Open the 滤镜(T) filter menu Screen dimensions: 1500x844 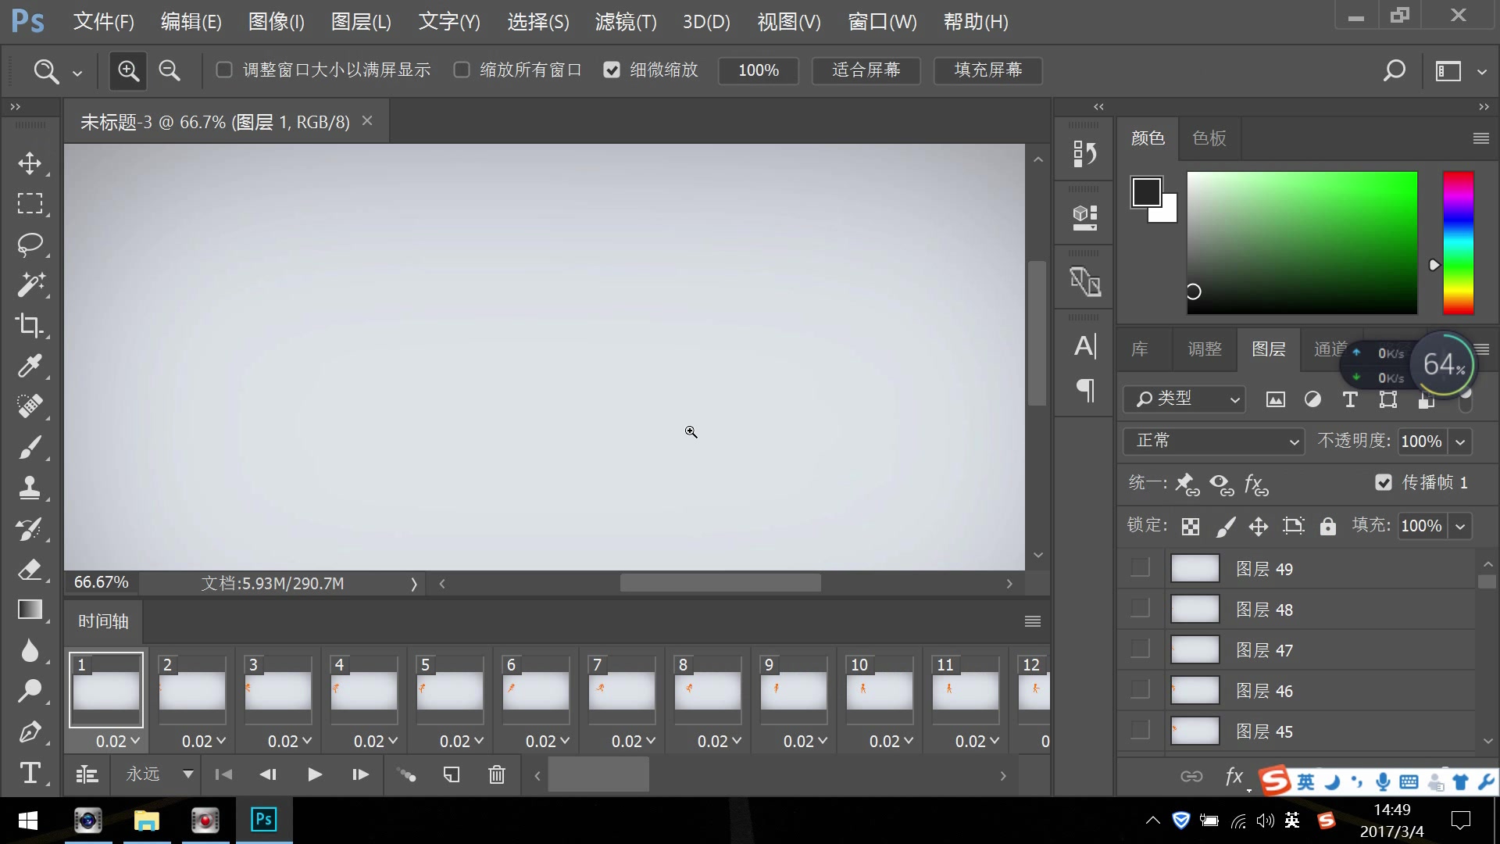[626, 22]
